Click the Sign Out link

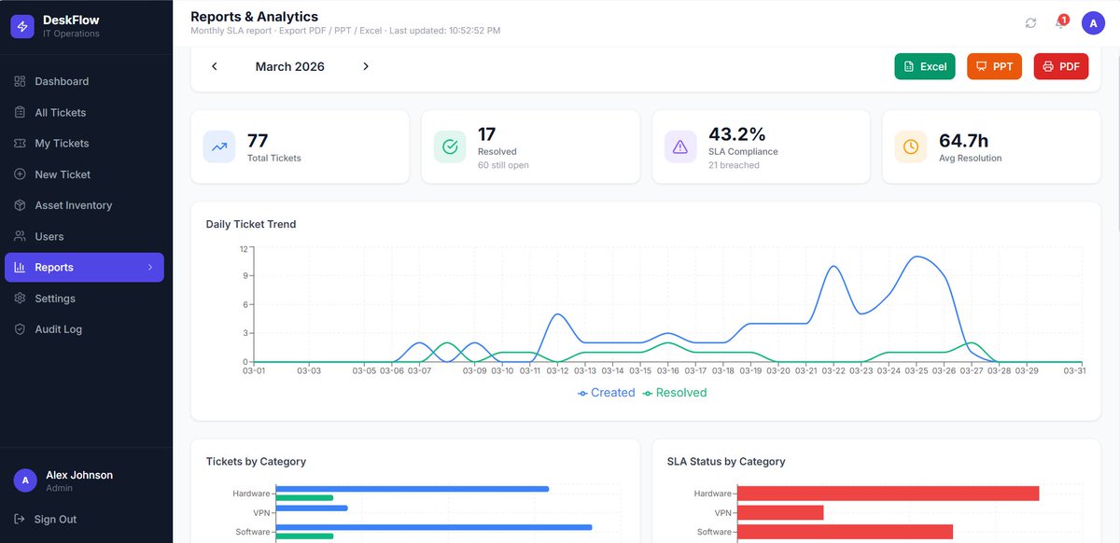pos(56,519)
